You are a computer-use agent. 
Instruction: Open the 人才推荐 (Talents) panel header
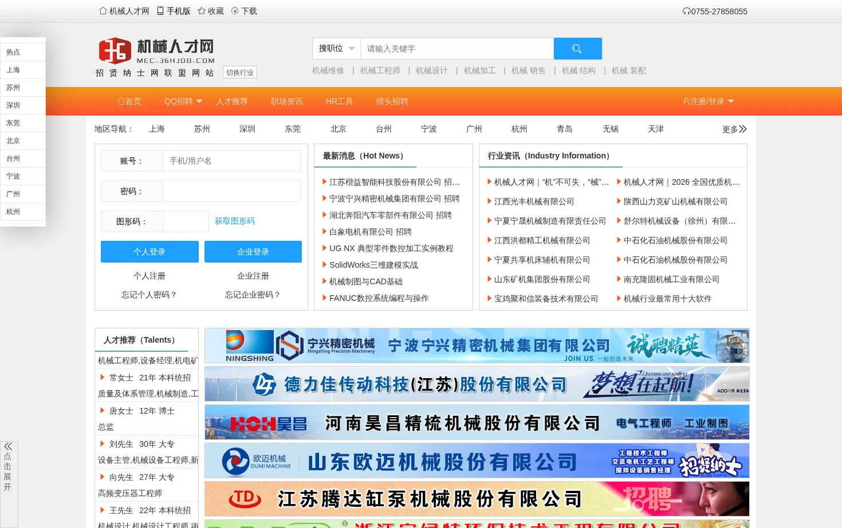pyautogui.click(x=141, y=340)
